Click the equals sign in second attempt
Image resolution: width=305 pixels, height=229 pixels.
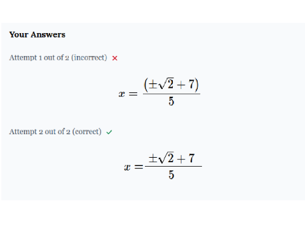pyautogui.click(x=139, y=167)
